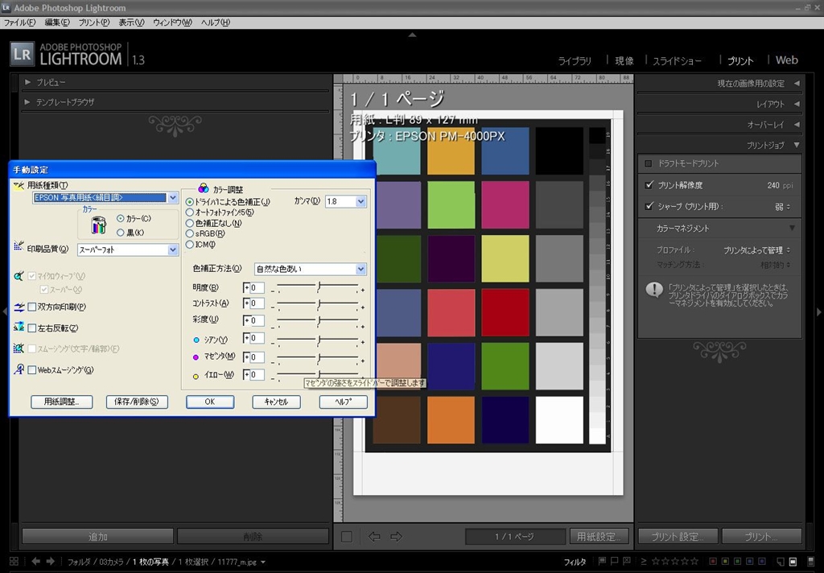Open the 用紙種類 paper type dropdown

[x=172, y=197]
